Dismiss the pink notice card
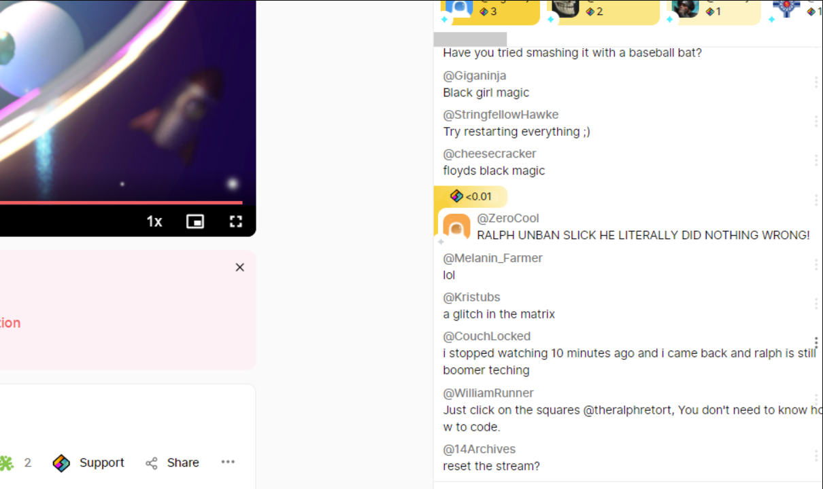This screenshot has height=489, width=823. coord(239,268)
